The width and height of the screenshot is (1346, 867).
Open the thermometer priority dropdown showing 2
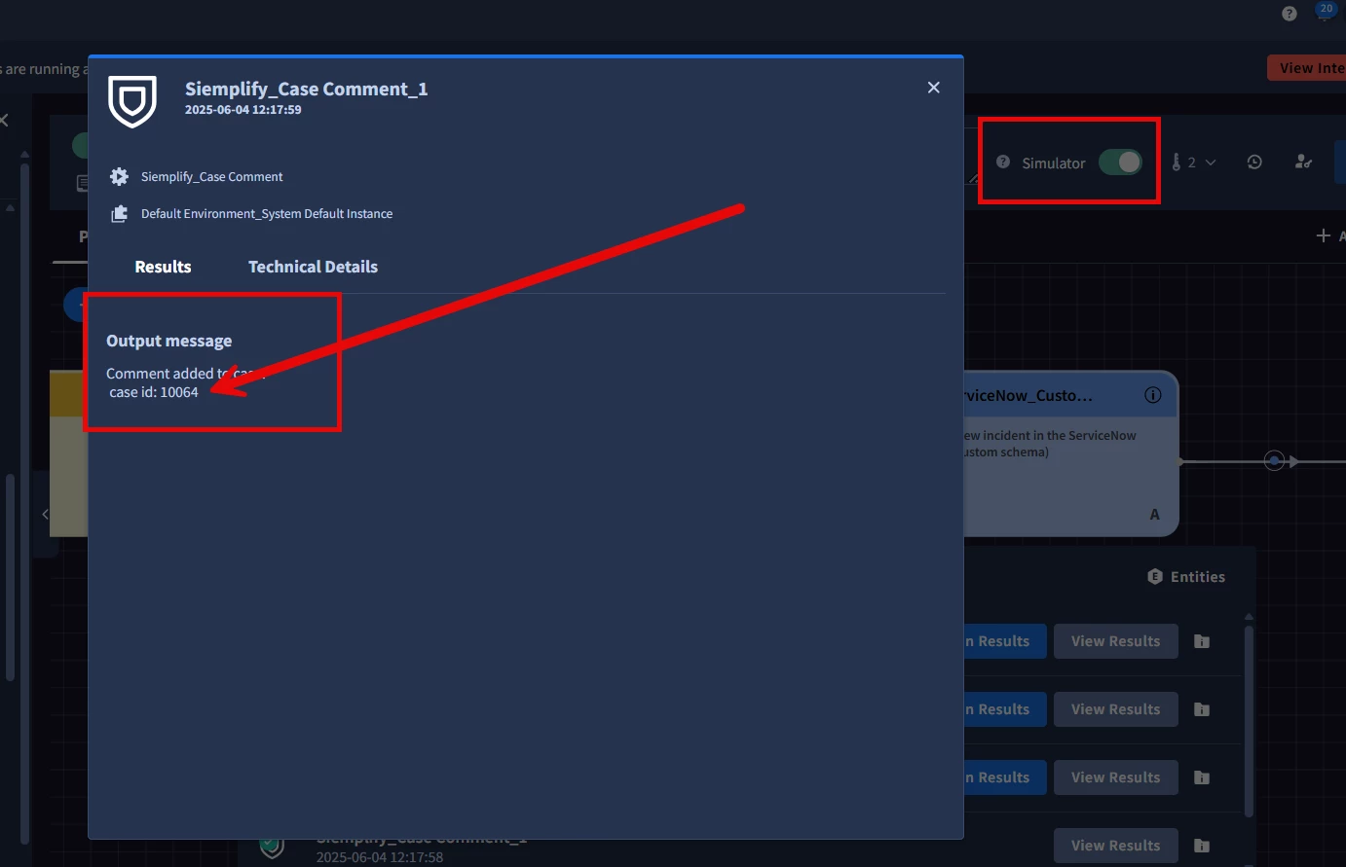pos(1194,163)
